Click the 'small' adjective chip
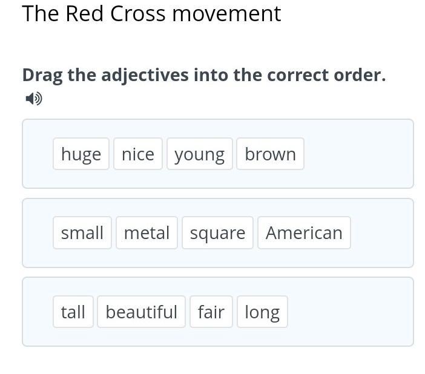 tap(82, 233)
